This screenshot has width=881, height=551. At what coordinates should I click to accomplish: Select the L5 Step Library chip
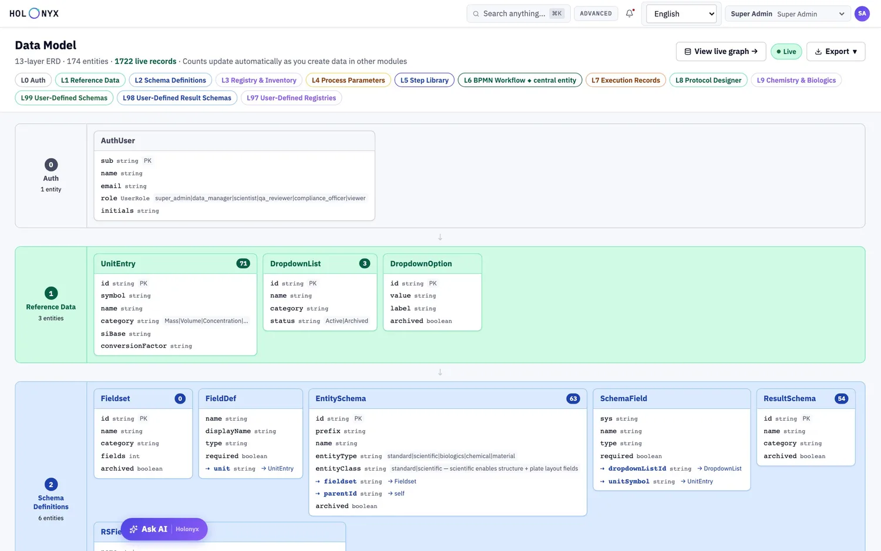(x=424, y=80)
